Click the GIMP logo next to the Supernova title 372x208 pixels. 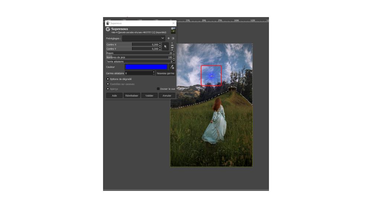[x=108, y=29]
